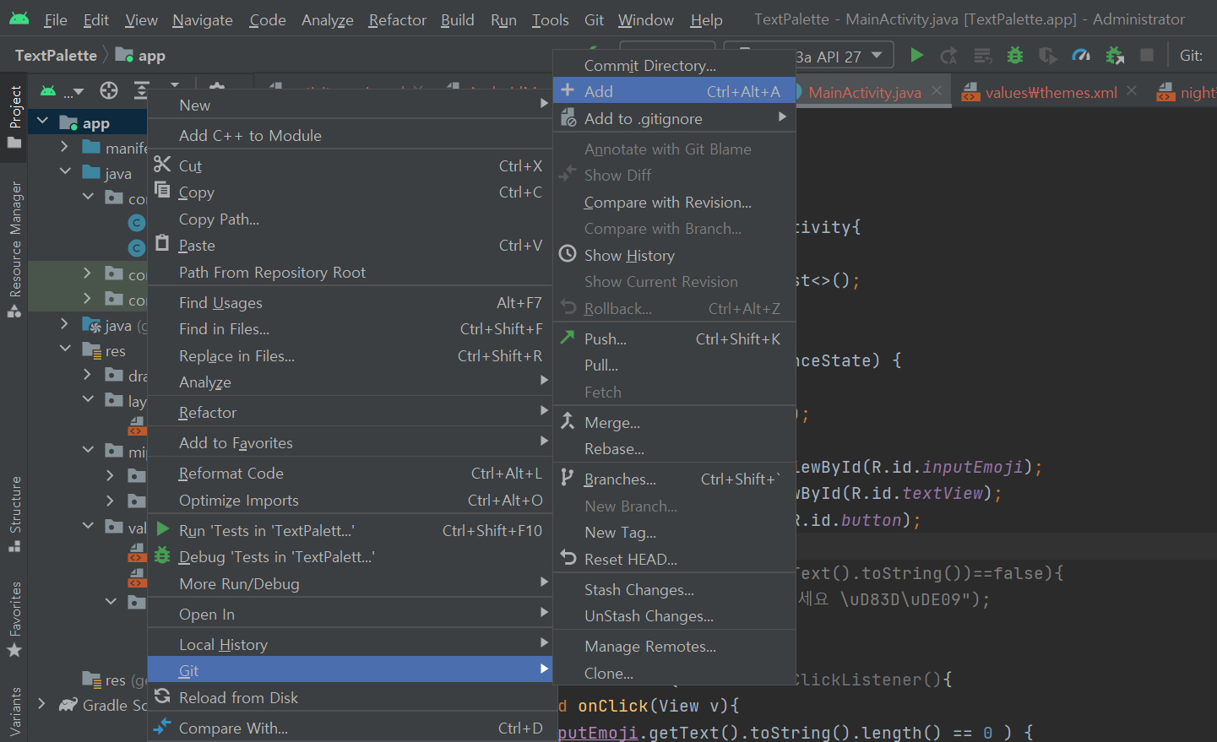Select Add C++ to Module

350,135
